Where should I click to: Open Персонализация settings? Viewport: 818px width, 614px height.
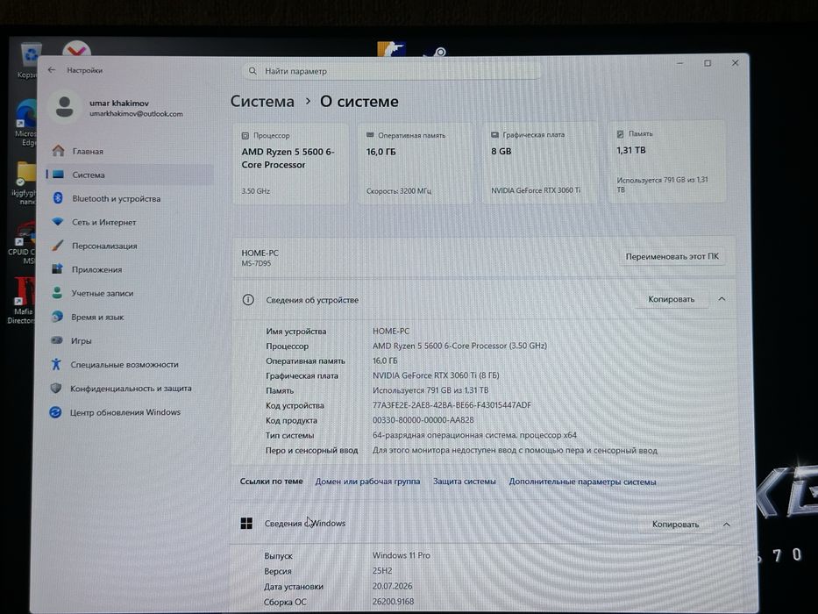(130, 246)
